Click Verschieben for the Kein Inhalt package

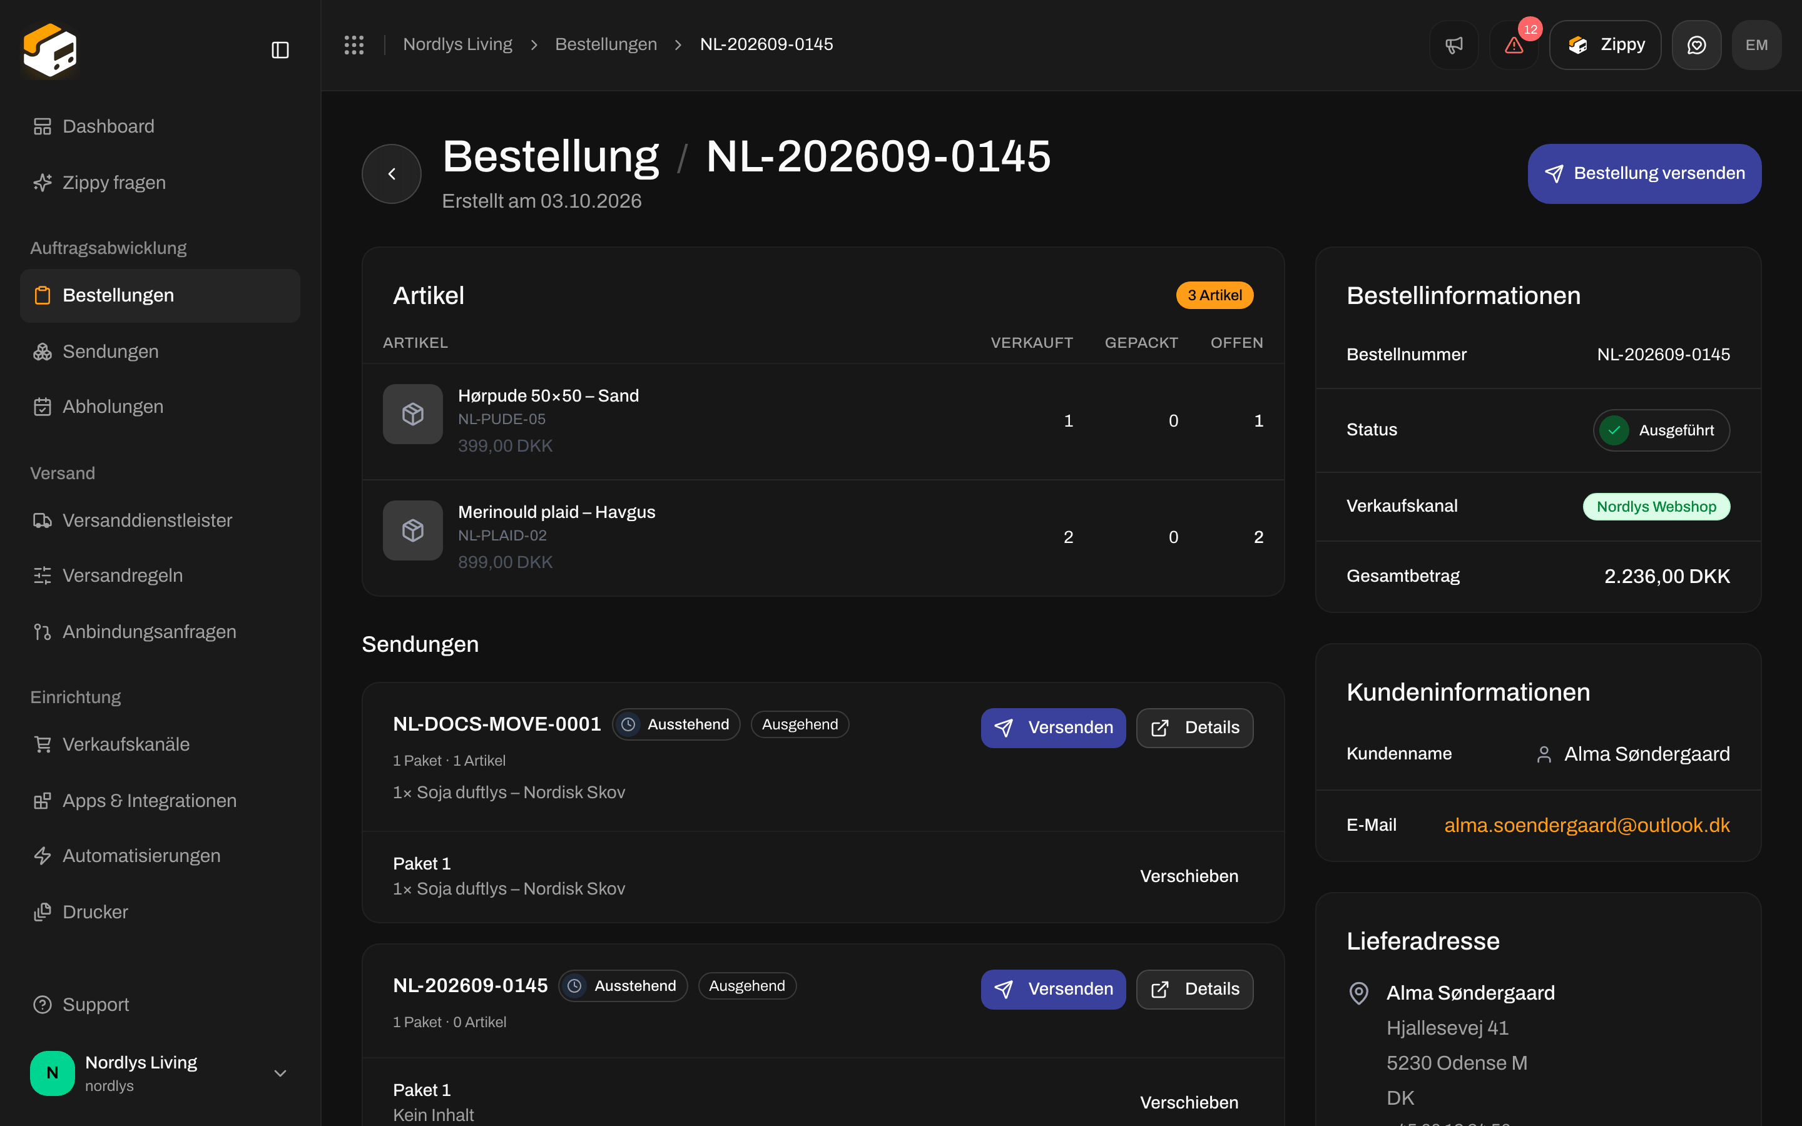click(1189, 1103)
